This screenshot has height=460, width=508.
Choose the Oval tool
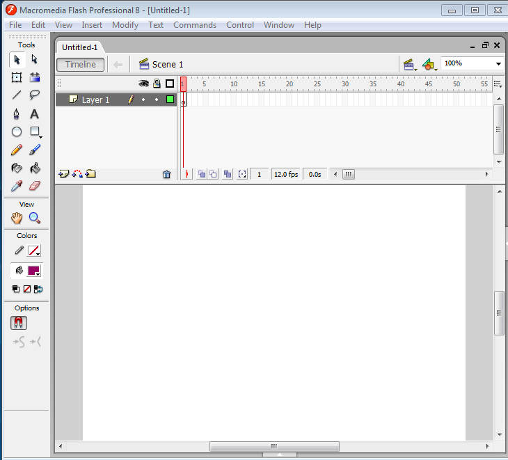click(17, 132)
